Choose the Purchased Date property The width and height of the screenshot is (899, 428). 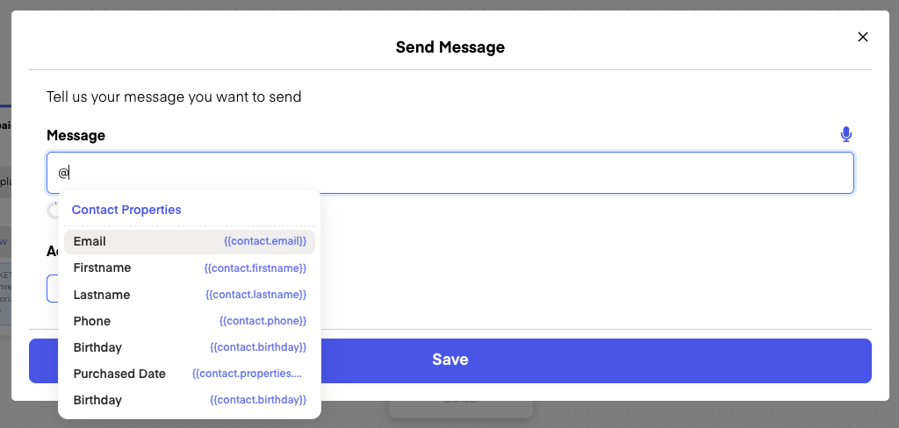119,374
